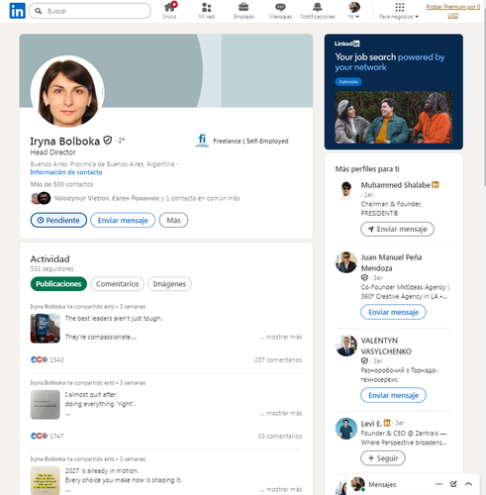Switch to the Imágenes activity tab
The height and width of the screenshot is (495, 486).
[169, 284]
